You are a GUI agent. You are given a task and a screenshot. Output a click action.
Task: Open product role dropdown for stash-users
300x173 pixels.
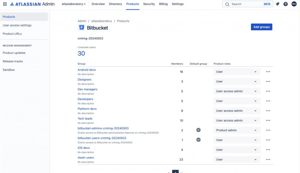click(237, 159)
